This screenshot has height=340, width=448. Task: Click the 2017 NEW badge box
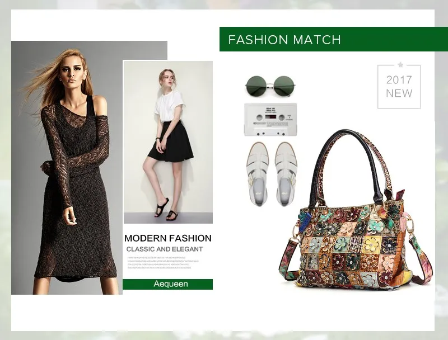pyautogui.click(x=399, y=87)
